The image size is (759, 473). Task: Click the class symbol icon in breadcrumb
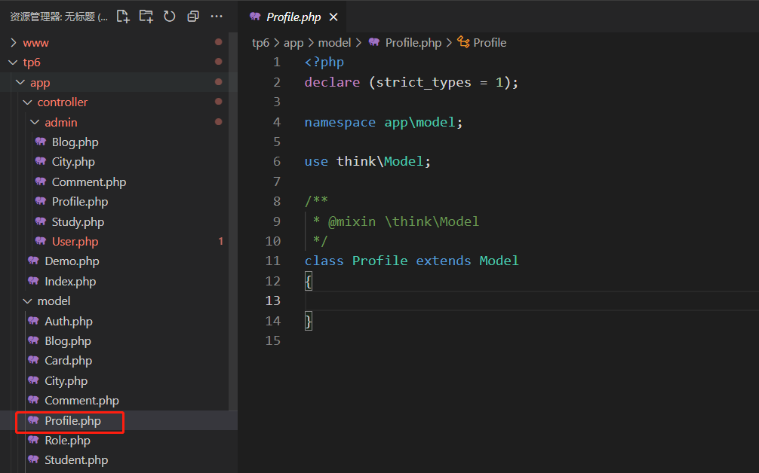coord(463,42)
